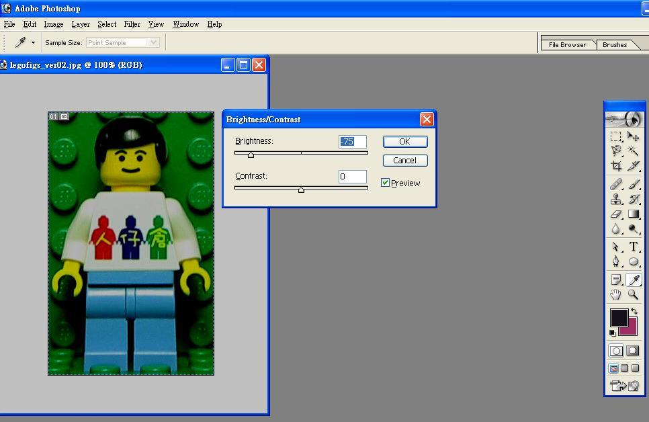Click the Adobe Online eye banner

click(x=624, y=119)
